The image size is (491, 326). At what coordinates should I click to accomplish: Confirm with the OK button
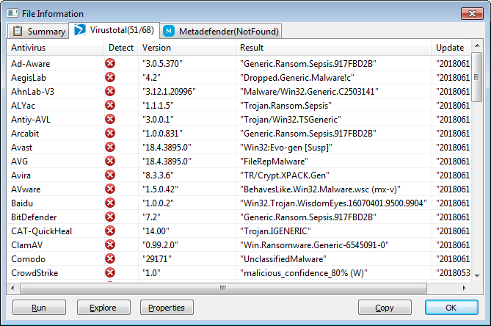[x=451, y=308]
